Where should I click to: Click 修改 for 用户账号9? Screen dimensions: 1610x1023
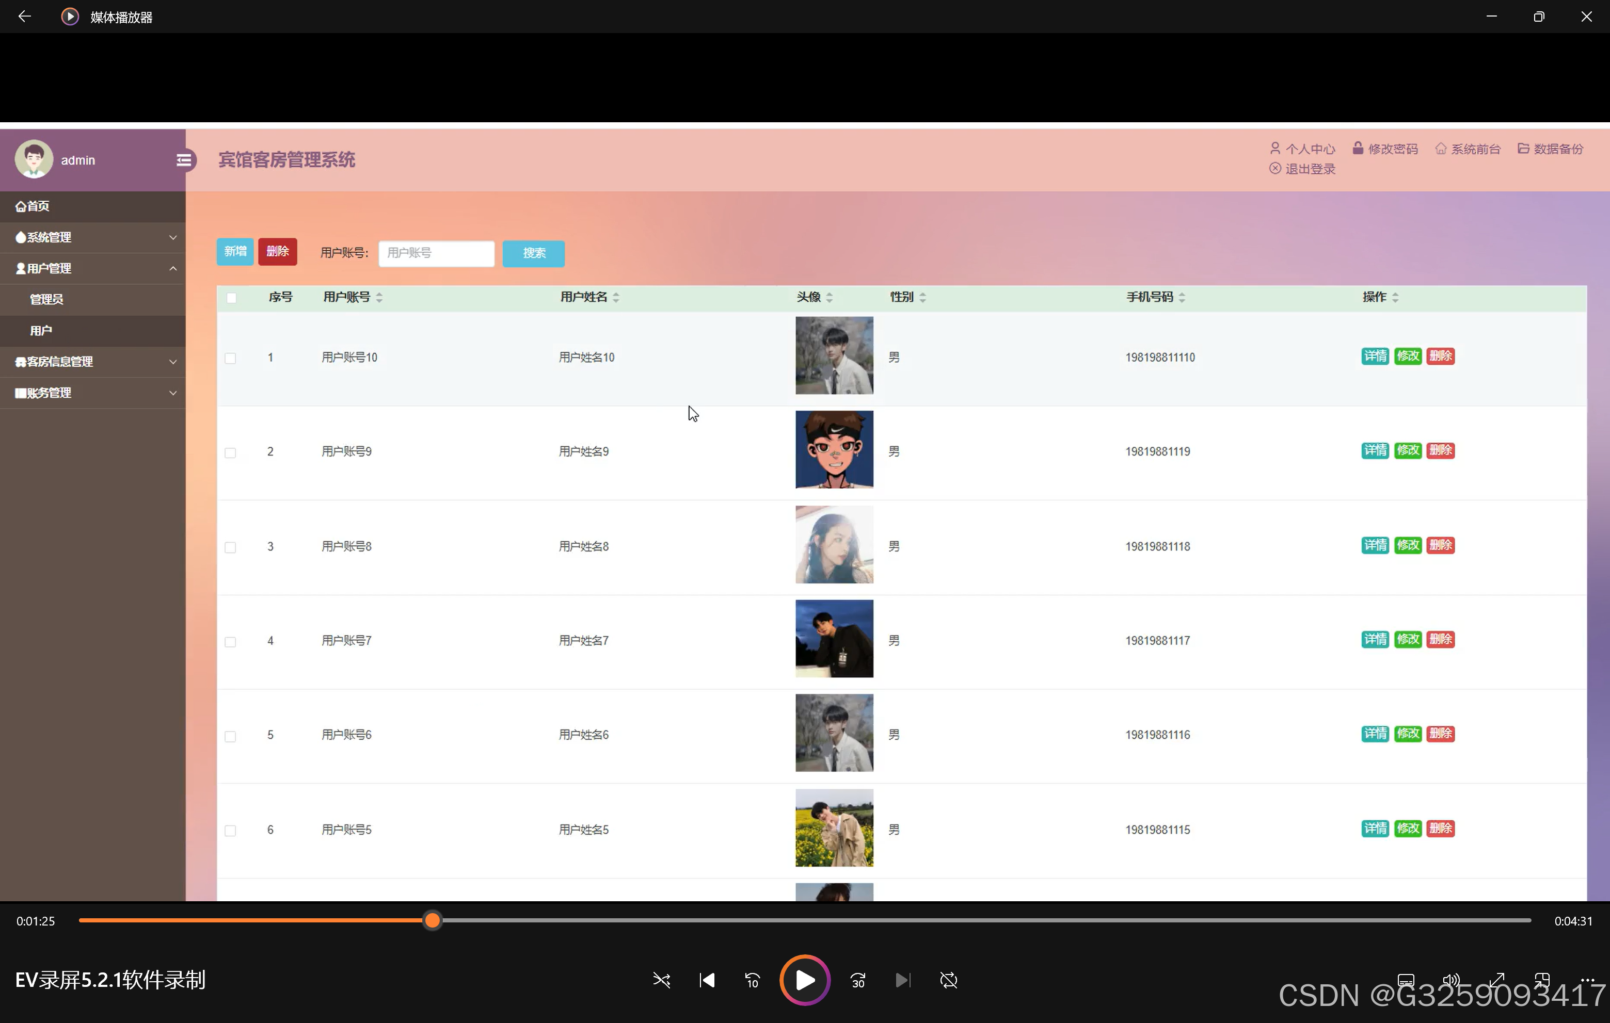(1408, 450)
